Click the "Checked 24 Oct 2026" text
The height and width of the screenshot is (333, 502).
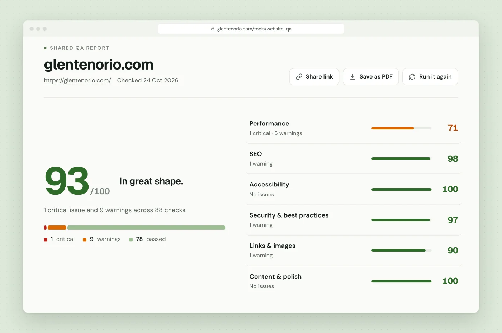[148, 80]
